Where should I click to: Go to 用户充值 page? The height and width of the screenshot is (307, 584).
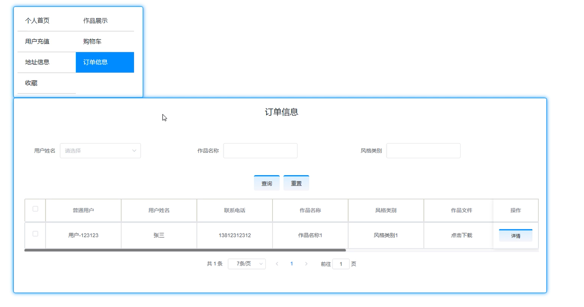[x=46, y=41]
